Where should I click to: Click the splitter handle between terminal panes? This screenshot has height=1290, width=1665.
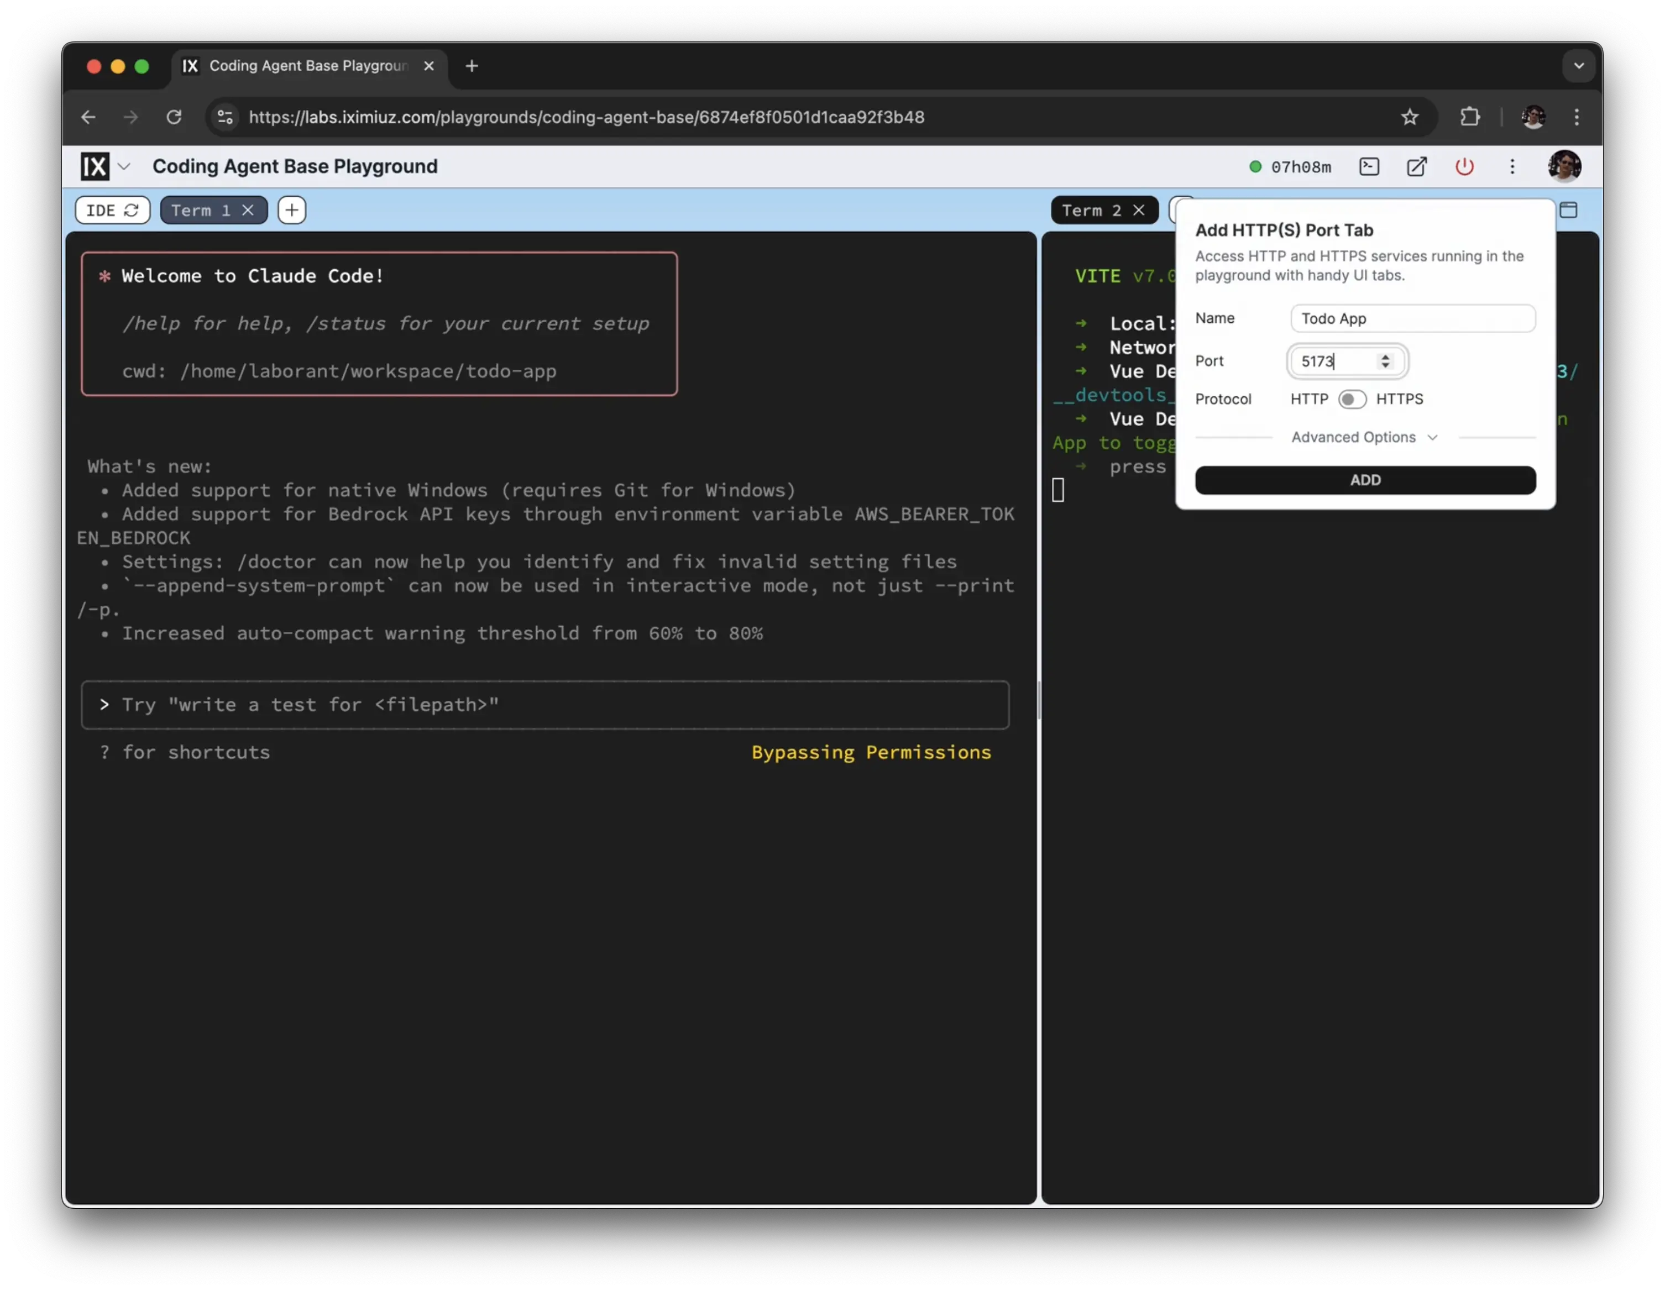[x=1039, y=700]
